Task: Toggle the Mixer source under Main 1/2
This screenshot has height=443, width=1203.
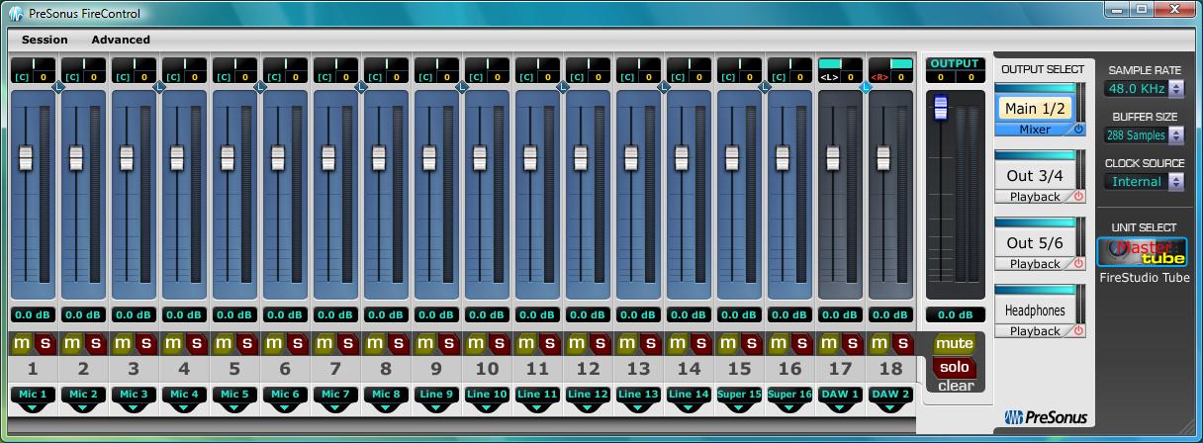Action: (x=1035, y=130)
